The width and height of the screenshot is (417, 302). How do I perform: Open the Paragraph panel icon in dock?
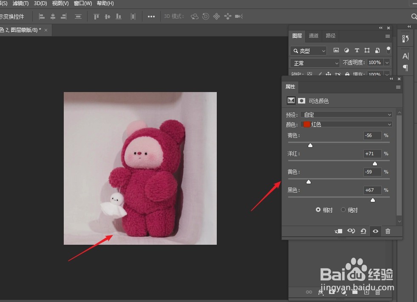(405, 68)
